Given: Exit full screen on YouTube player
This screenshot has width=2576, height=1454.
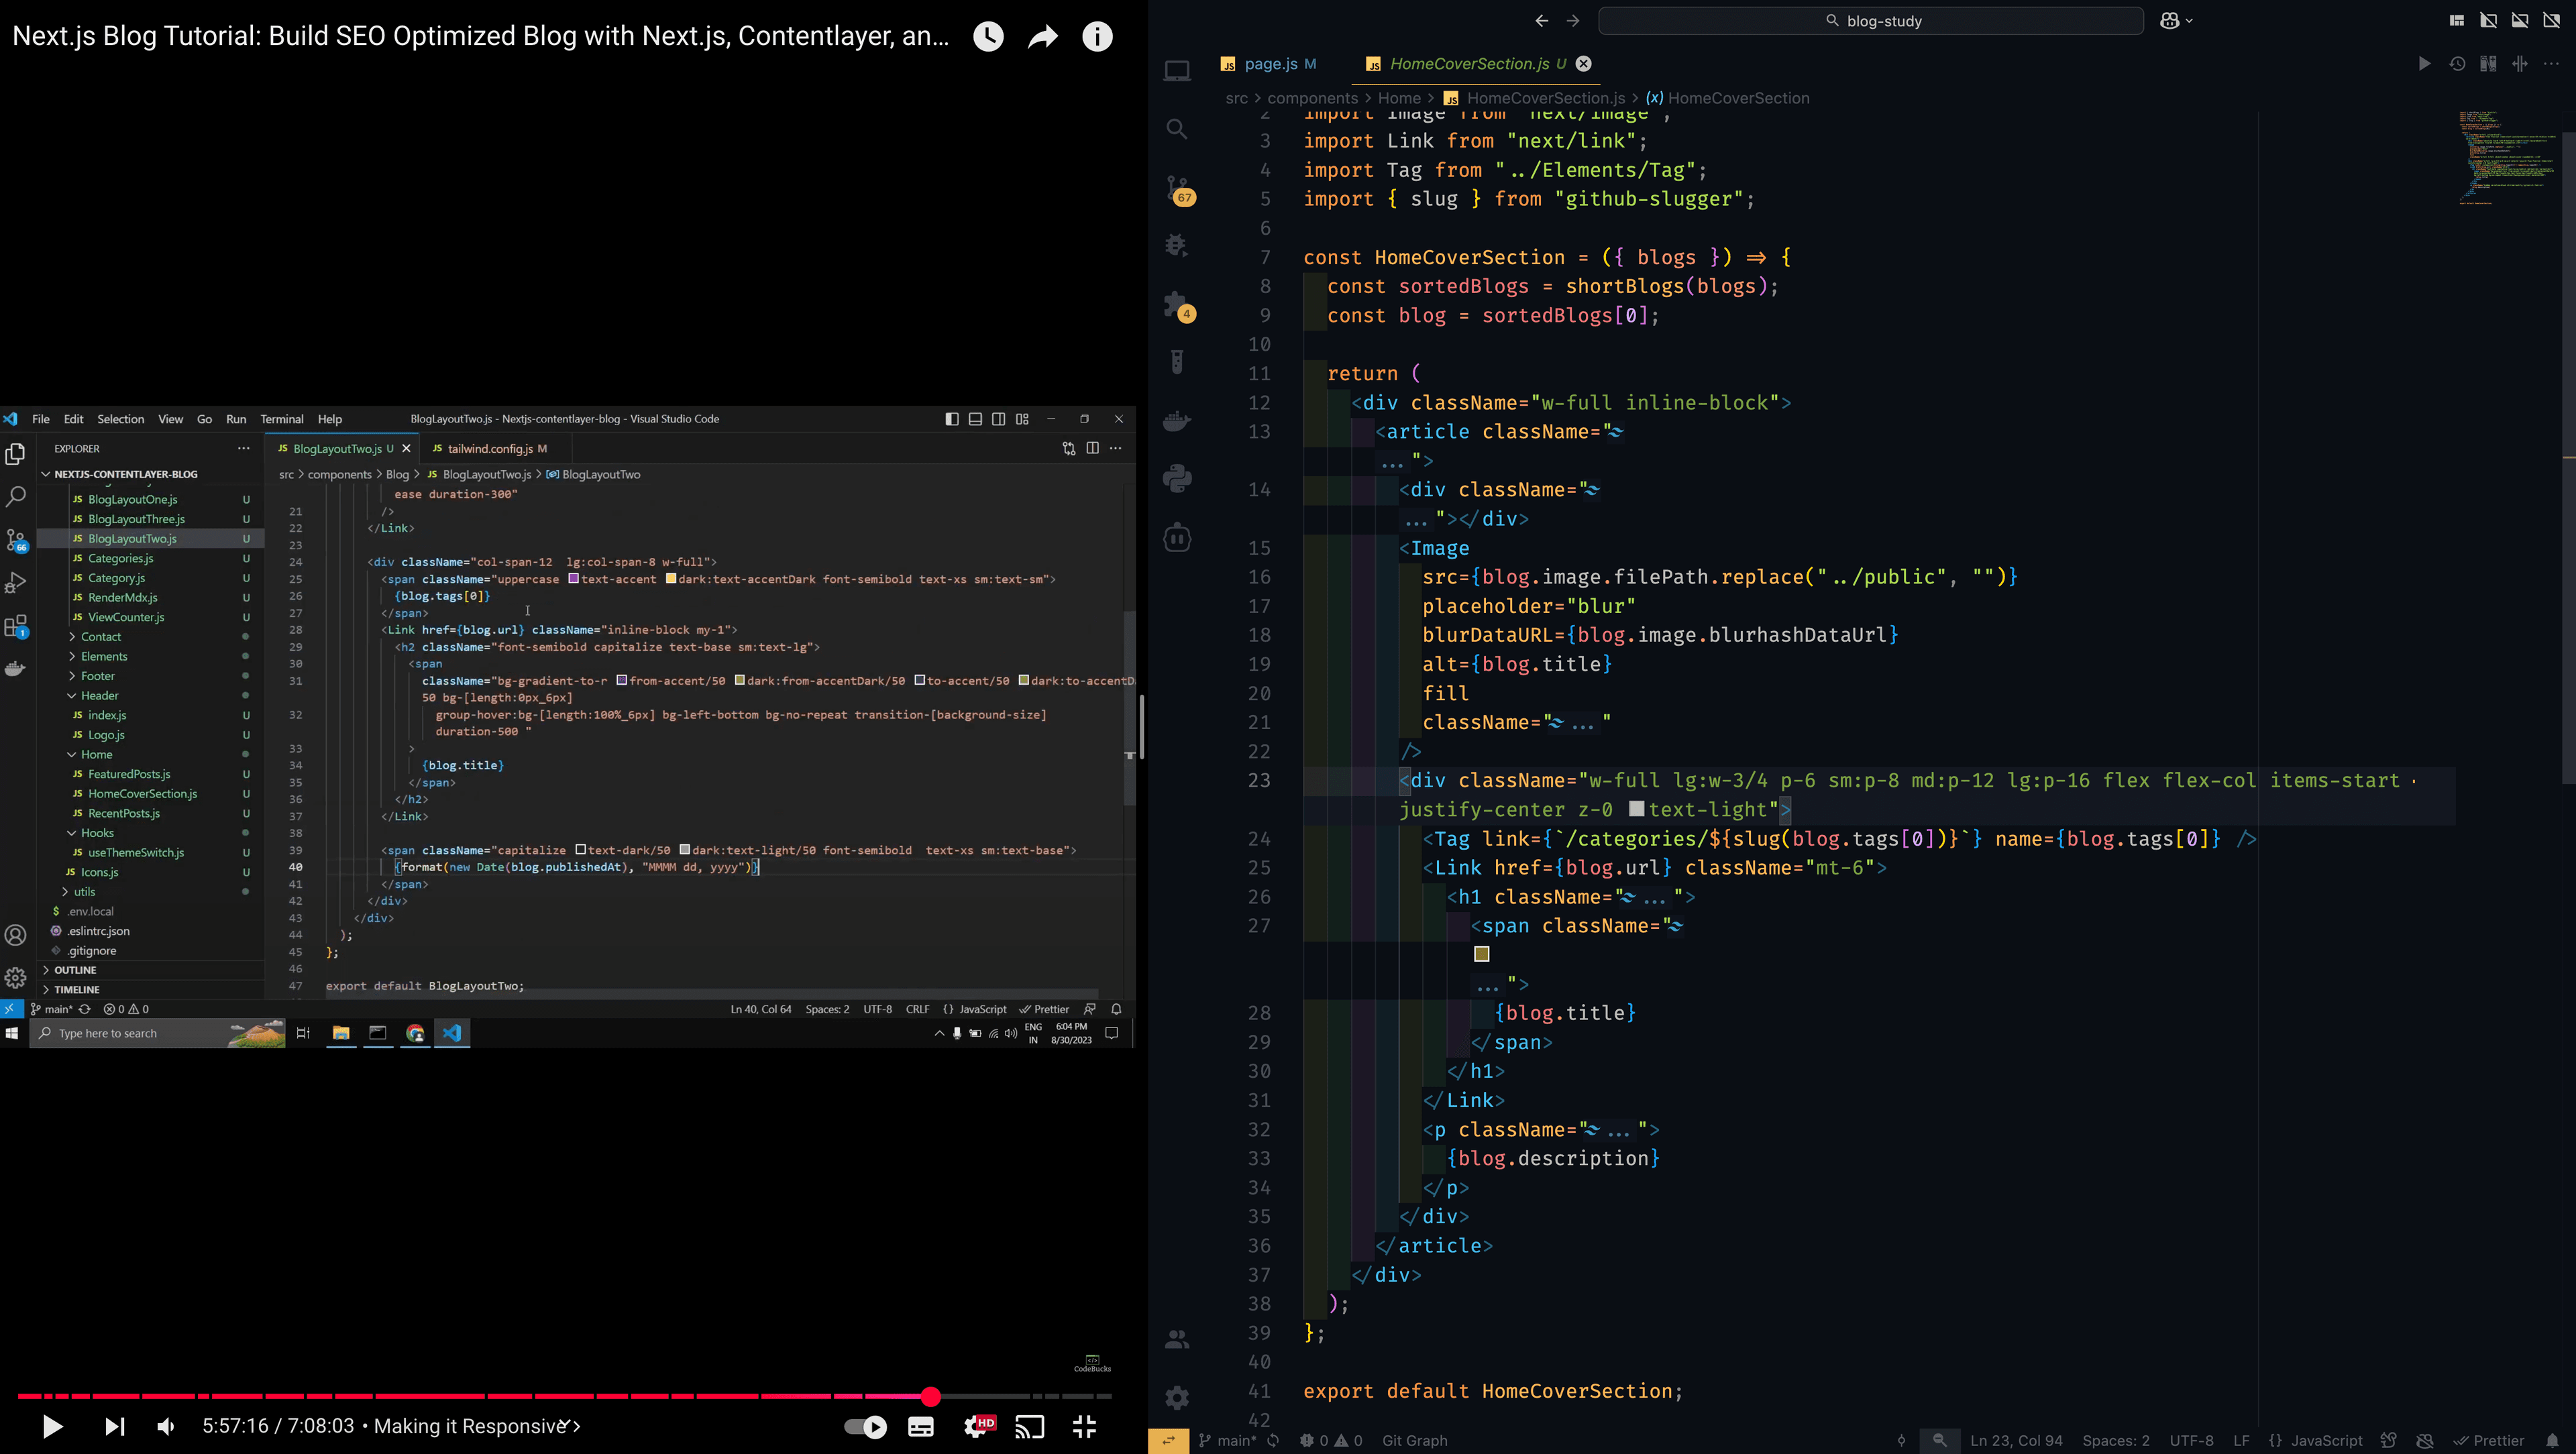Looking at the screenshot, I should [1084, 1427].
